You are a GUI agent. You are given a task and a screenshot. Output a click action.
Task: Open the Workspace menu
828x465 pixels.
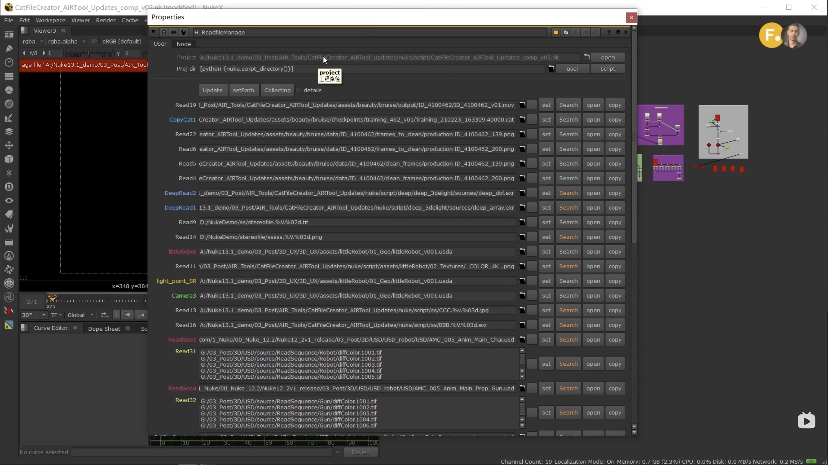click(x=50, y=20)
